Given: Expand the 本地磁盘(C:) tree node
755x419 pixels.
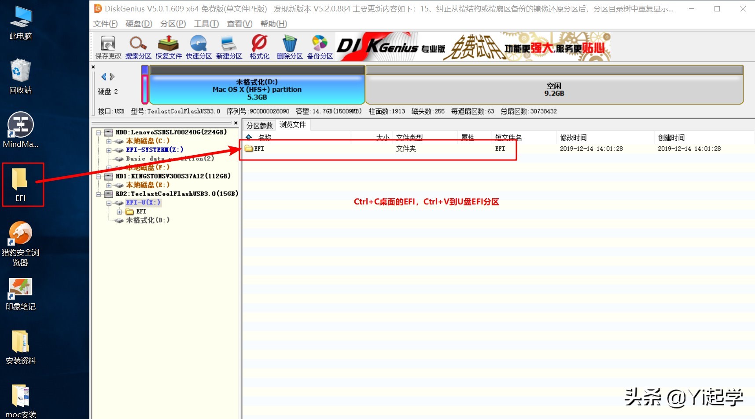Looking at the screenshot, I should 109,142.
